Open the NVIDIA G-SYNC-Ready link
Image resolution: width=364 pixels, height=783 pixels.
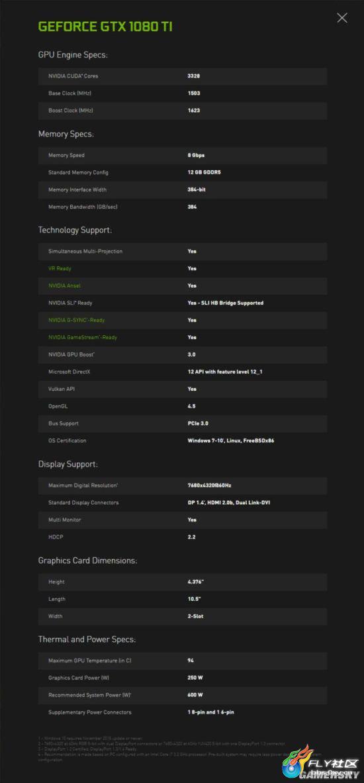coord(76,320)
